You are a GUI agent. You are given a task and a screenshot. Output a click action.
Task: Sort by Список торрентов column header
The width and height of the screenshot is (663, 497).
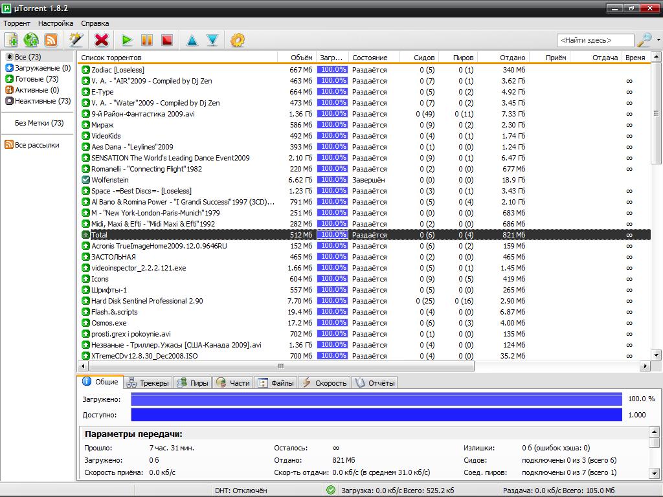coord(177,58)
